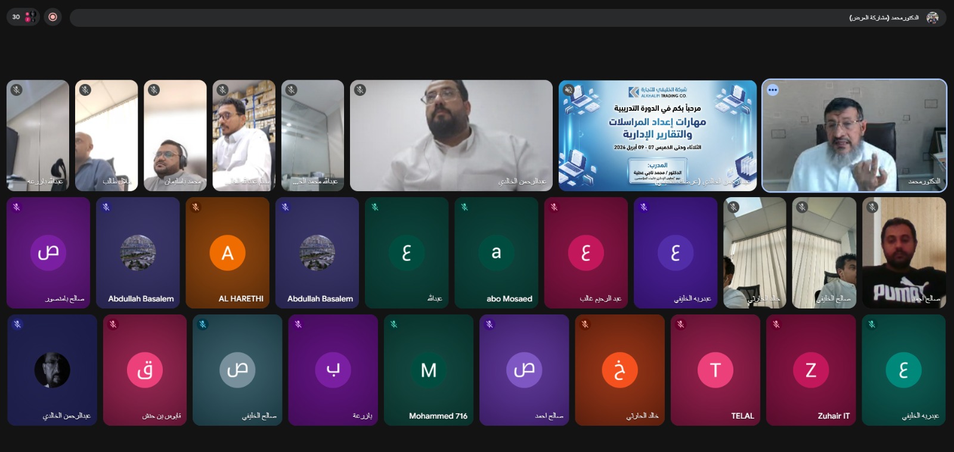Click the muted mic icon on Mohammed 716 tile
Viewport: 954px width, 452px height.
(x=394, y=325)
